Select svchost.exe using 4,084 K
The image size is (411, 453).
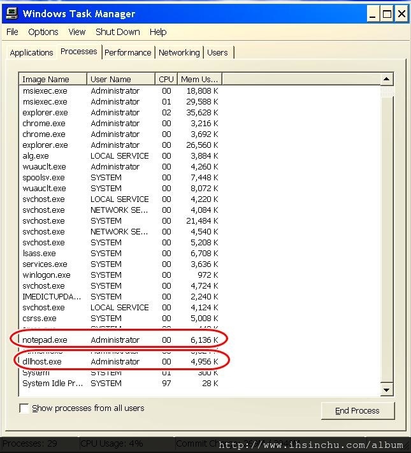(120, 210)
